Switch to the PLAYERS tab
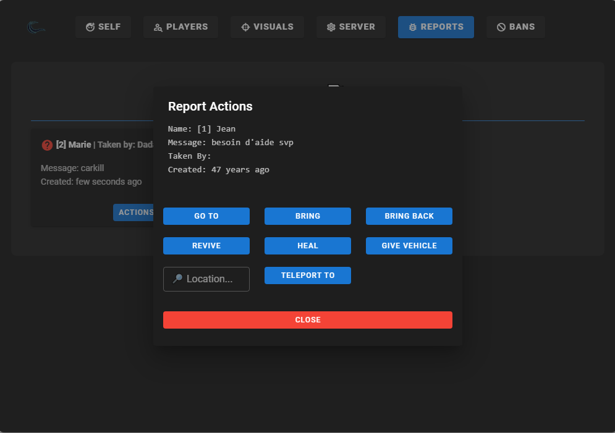 pos(180,27)
